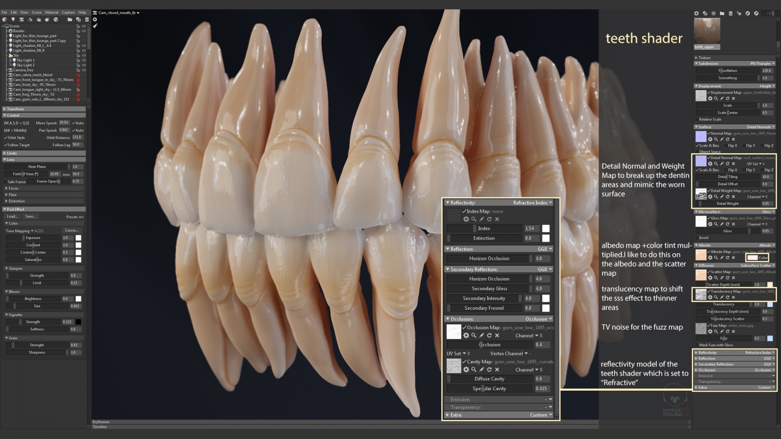Click the Fuzz color swatch

point(770,338)
